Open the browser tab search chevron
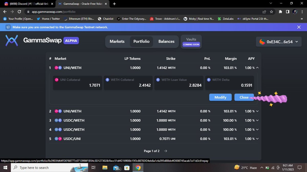The width and height of the screenshot is (307, 172). (271, 4)
